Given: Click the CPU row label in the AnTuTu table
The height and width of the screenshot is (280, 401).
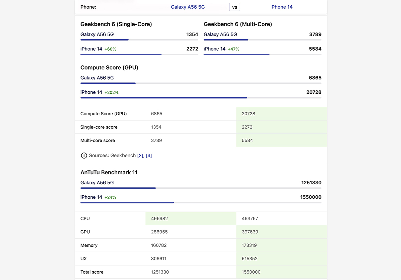Looking at the screenshot, I should [x=85, y=219].
